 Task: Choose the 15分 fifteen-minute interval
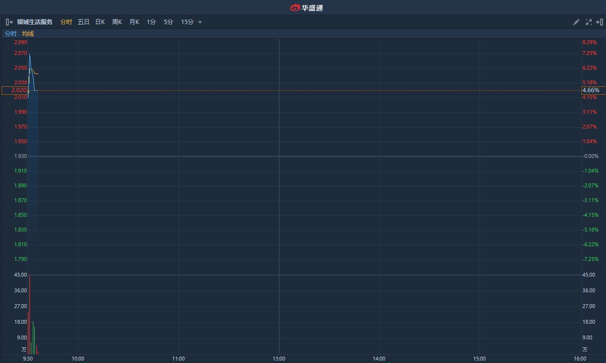[x=187, y=22]
